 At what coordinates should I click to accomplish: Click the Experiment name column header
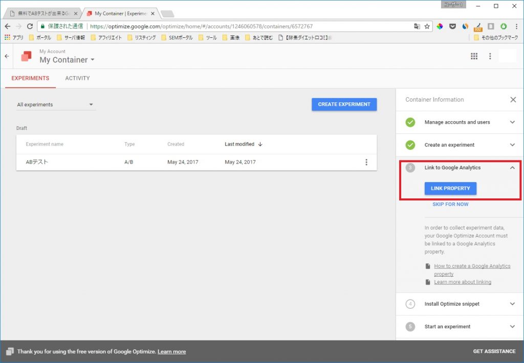pos(45,144)
